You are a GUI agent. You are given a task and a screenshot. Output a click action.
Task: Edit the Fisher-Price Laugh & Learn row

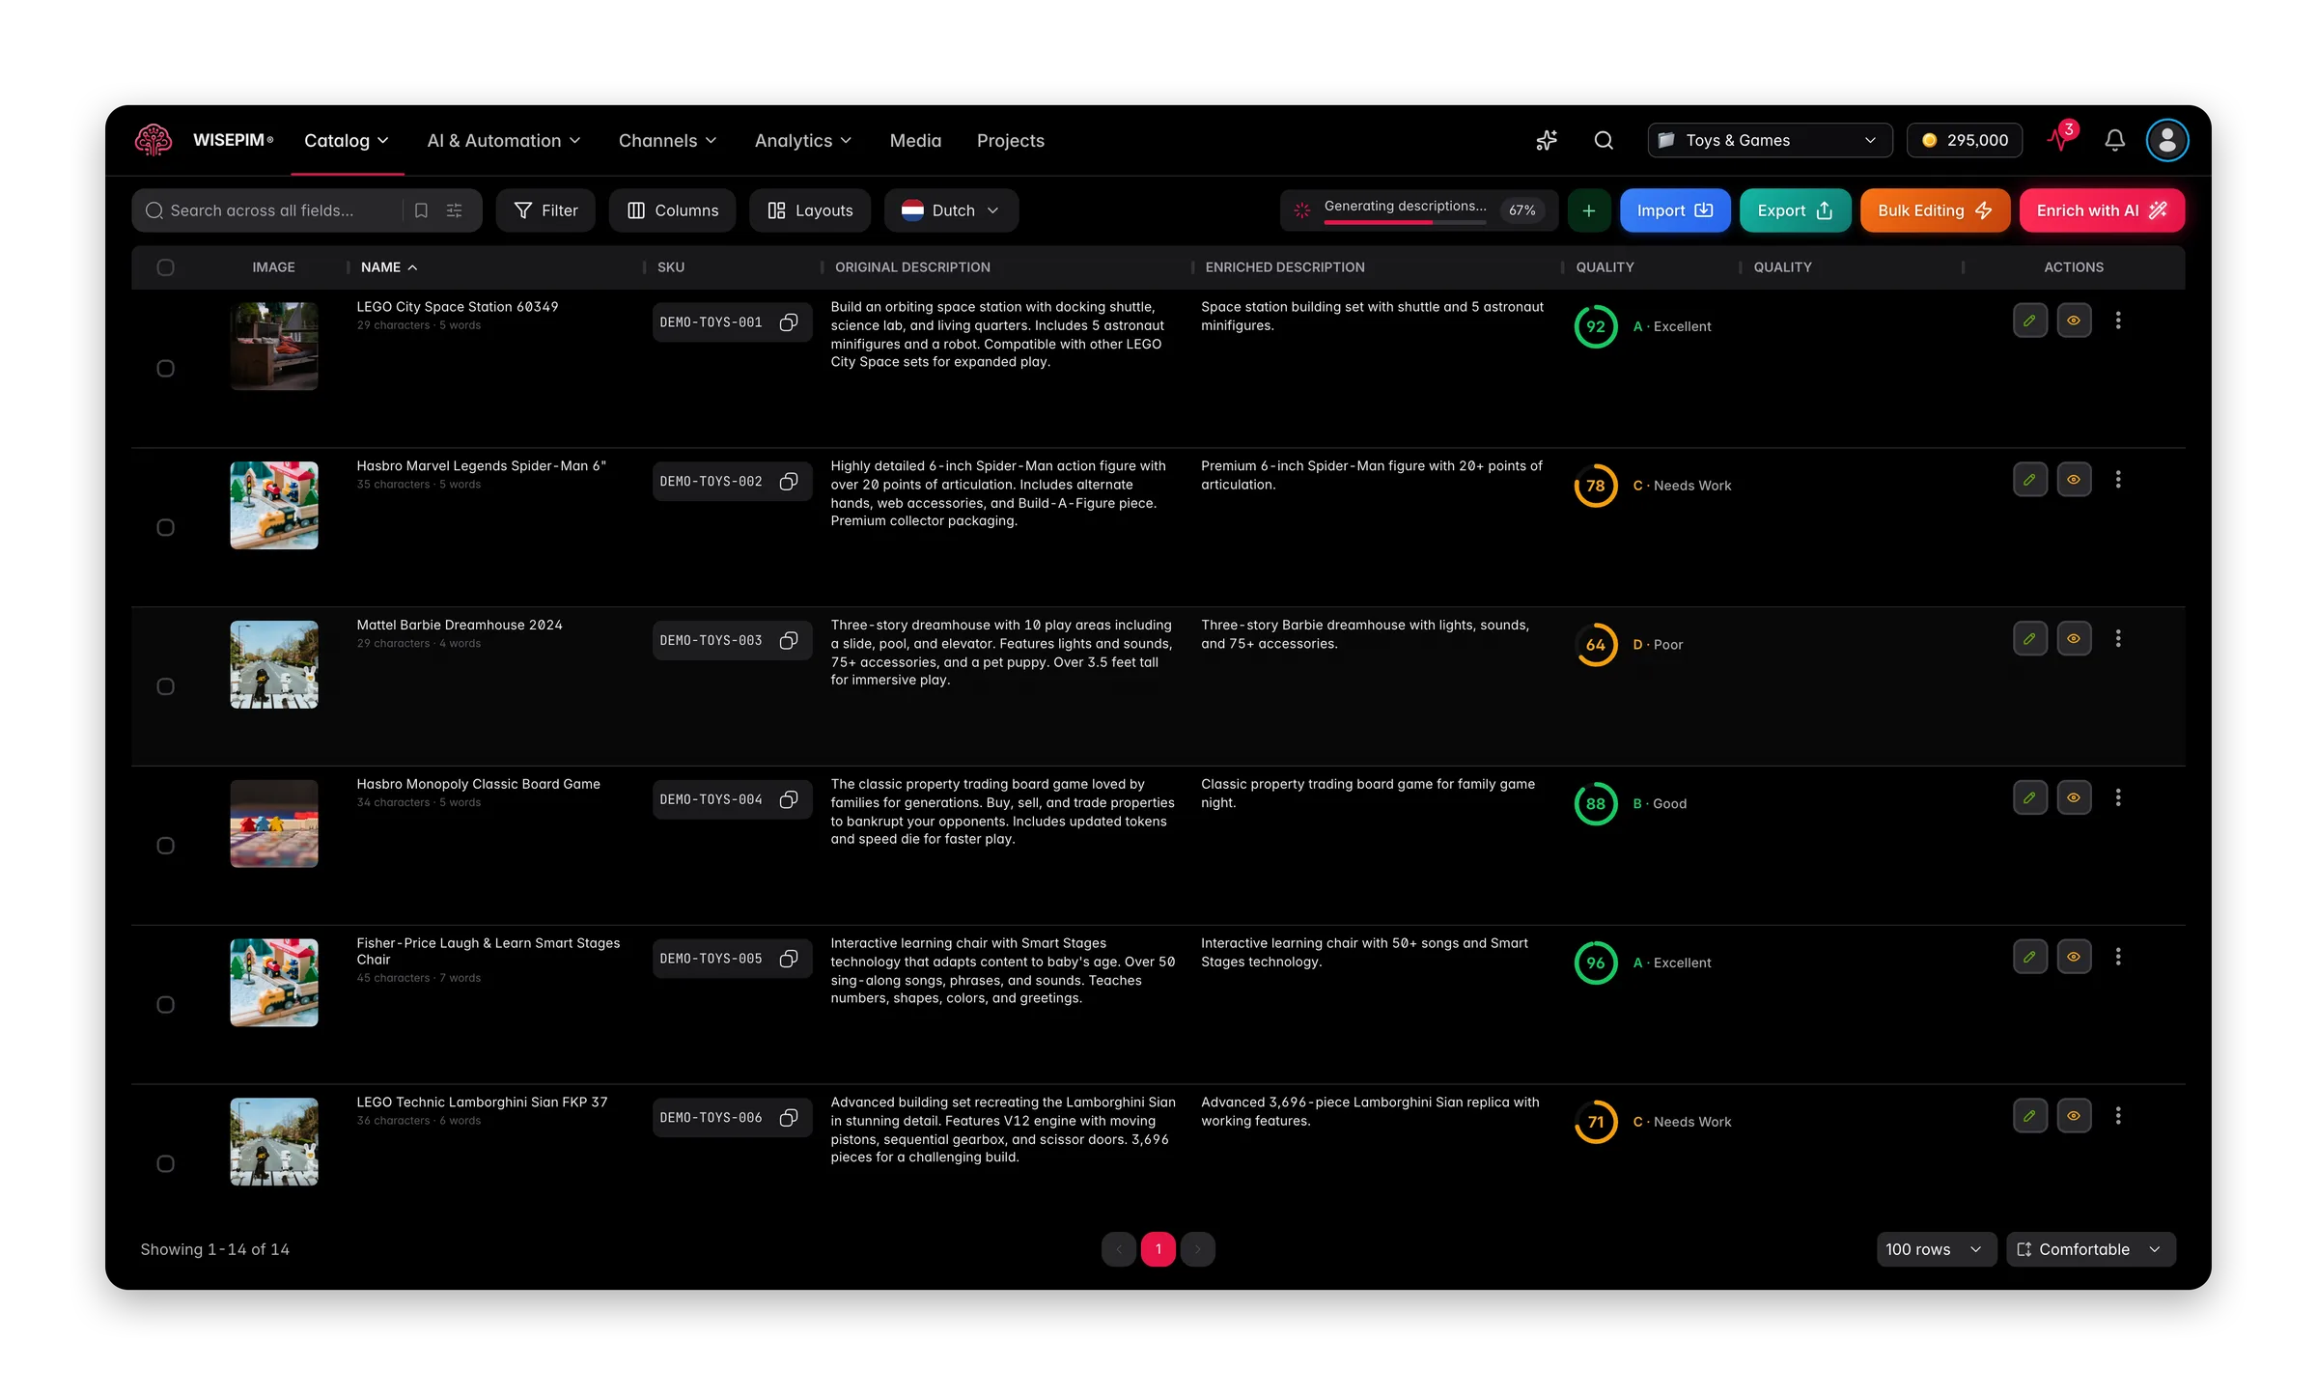coord(2030,957)
